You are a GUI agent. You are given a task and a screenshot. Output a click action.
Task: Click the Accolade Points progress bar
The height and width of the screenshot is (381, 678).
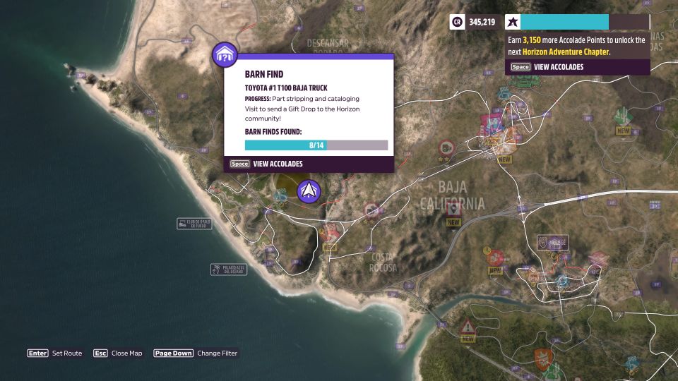[585, 22]
